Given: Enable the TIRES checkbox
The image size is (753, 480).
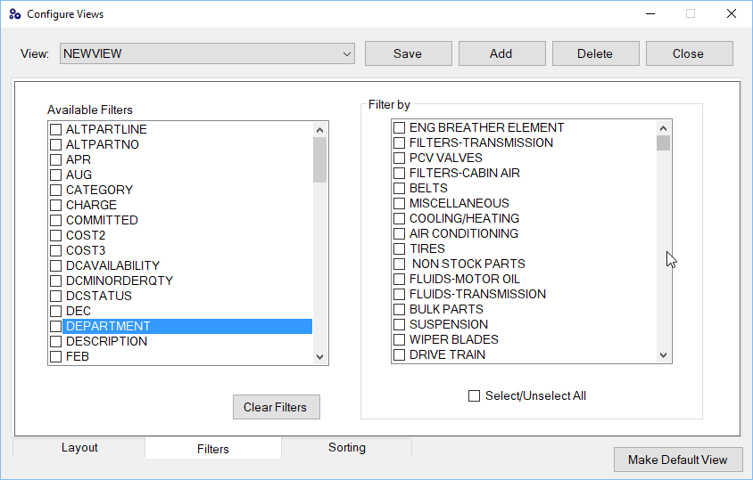Looking at the screenshot, I should coord(399,248).
